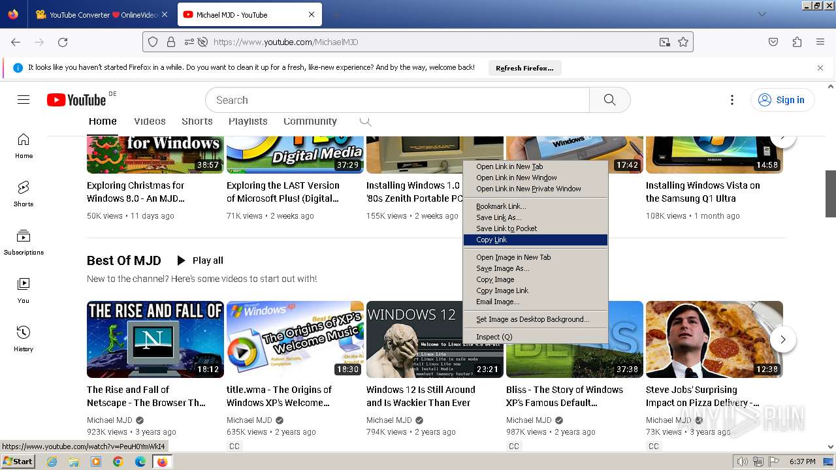Choose Set Image as Desktop Background
Screen dimensions: 836x470
[x=536, y=319]
